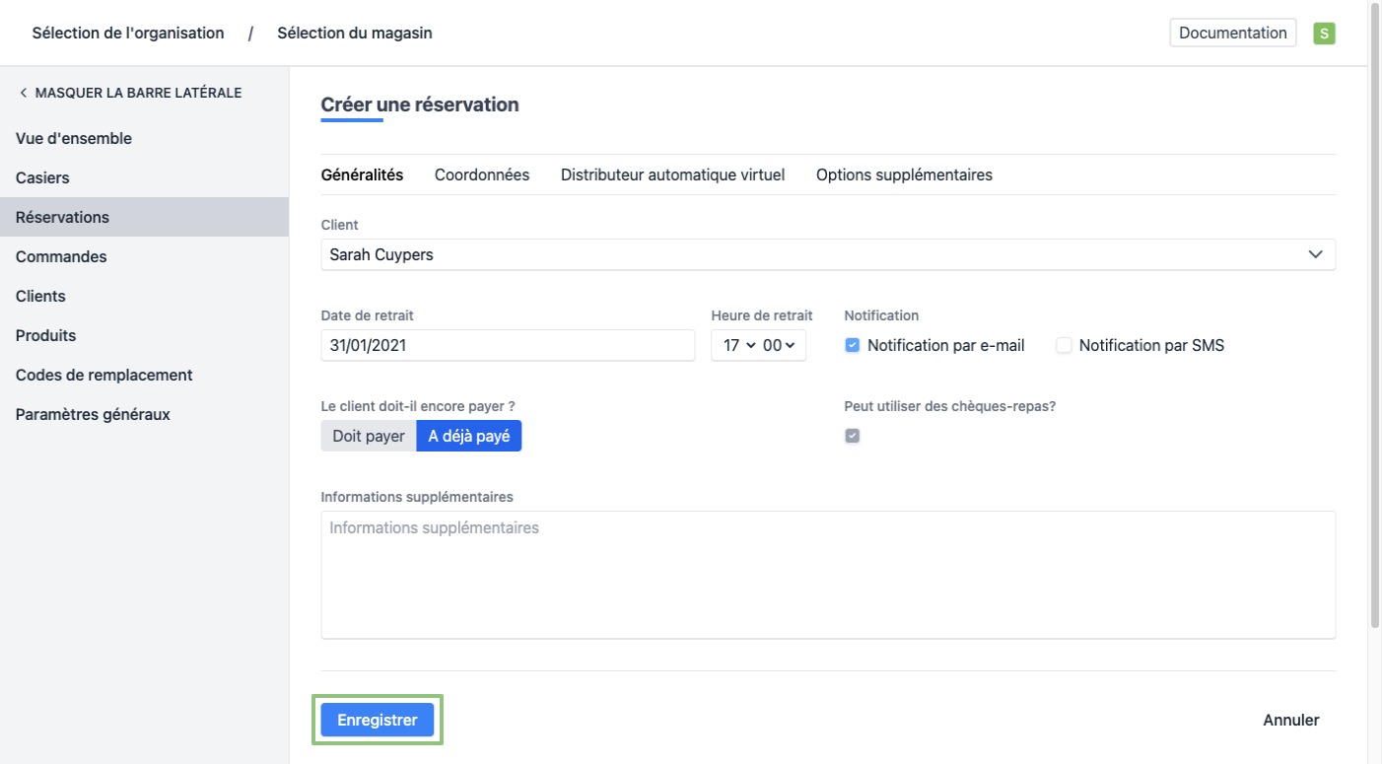
Task: Switch to the Coordonnées tab
Action: click(x=482, y=174)
